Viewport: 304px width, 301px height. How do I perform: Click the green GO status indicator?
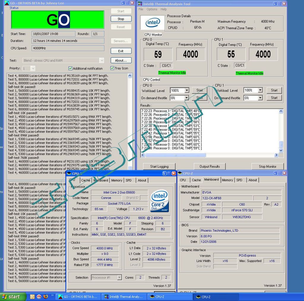click(x=58, y=20)
